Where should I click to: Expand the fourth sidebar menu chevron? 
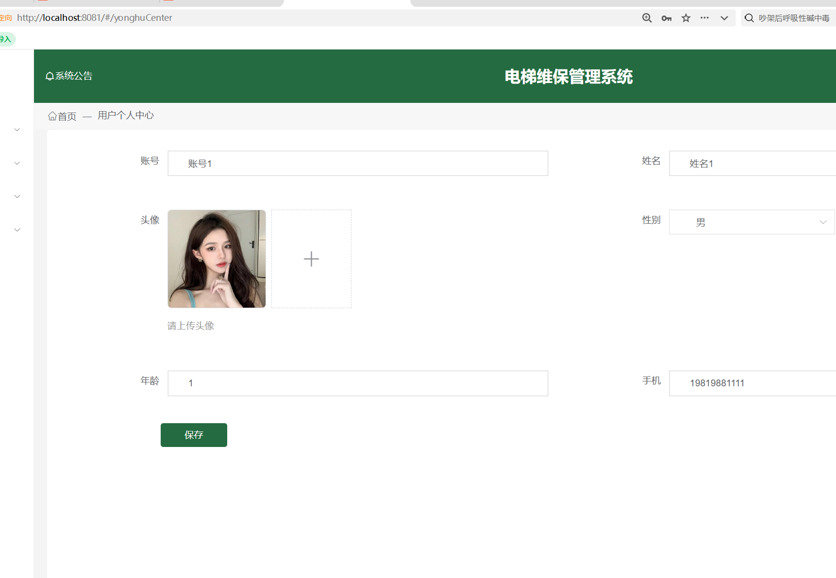(17, 230)
